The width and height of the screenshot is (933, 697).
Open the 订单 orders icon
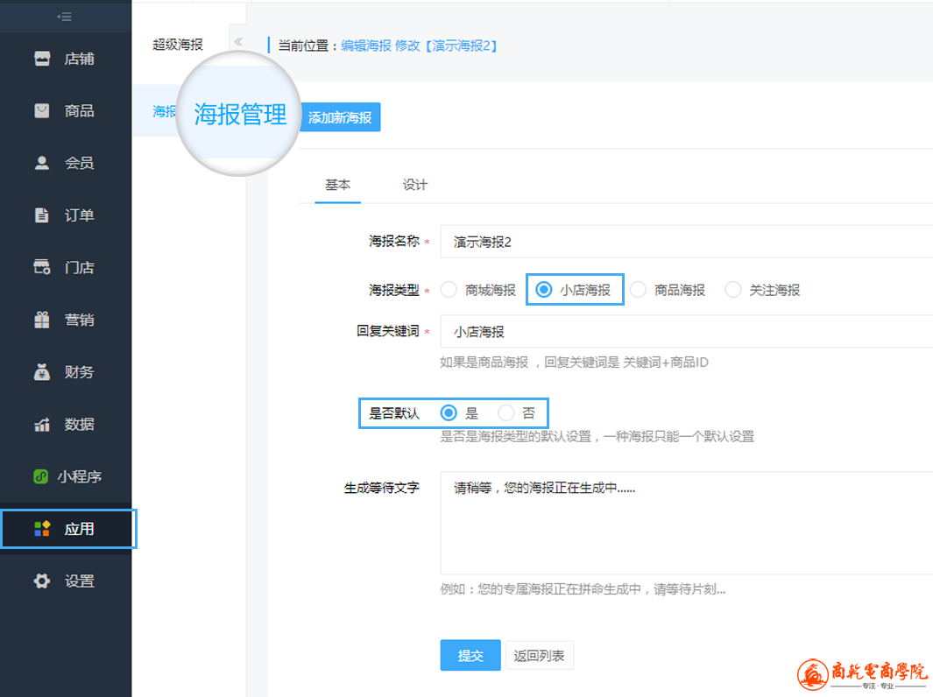point(42,215)
